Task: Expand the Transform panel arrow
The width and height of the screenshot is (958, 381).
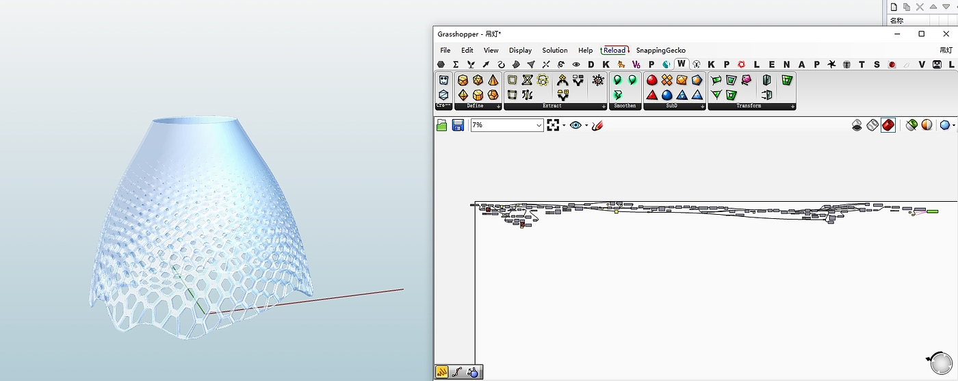Action: (x=792, y=106)
